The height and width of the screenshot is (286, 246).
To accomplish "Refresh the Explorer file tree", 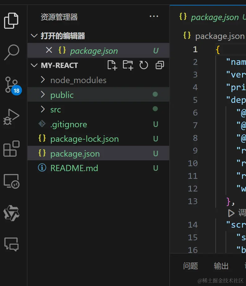I will [x=144, y=65].
